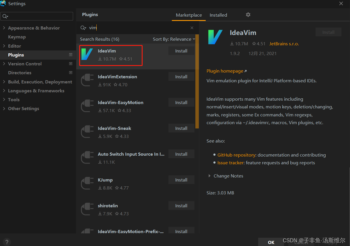Install the shirotelin plugin

tap(181, 206)
